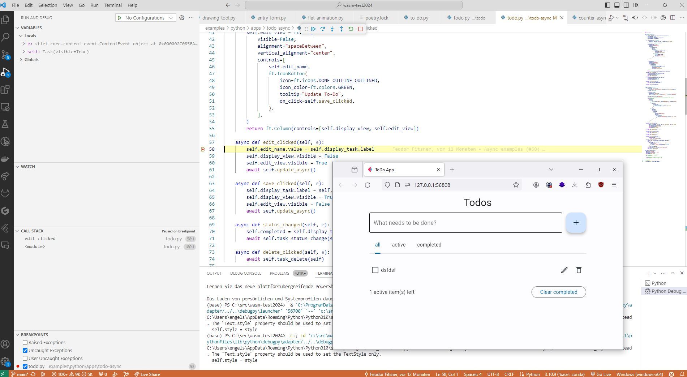
Task: Click Step Out in debug toolbar
Action: pyautogui.click(x=342, y=29)
